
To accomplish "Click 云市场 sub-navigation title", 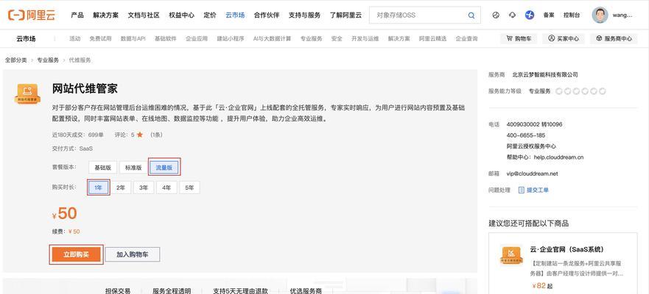I will point(26,39).
